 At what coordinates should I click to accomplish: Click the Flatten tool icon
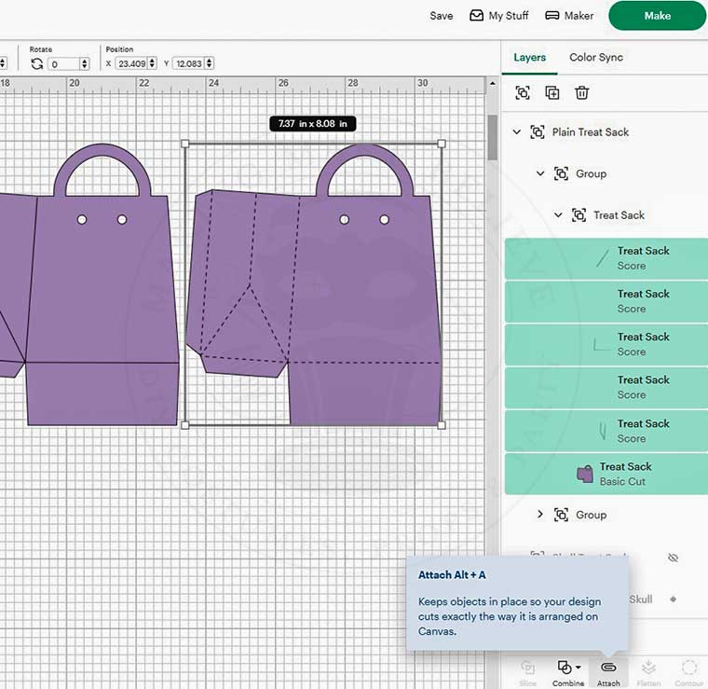pos(649,668)
